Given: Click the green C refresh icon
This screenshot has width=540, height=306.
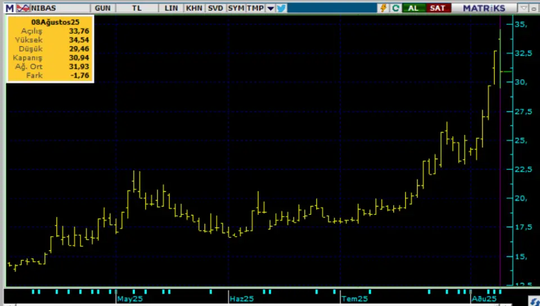Looking at the screenshot, I should click(395, 8).
